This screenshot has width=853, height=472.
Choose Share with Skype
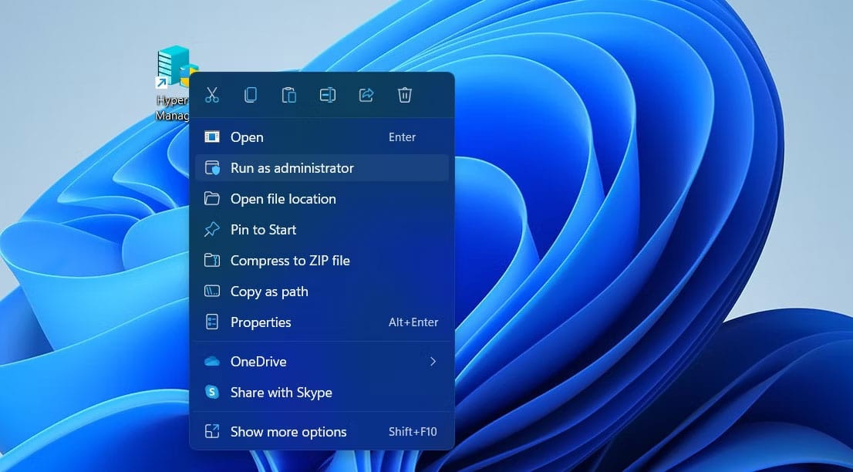click(x=322, y=393)
